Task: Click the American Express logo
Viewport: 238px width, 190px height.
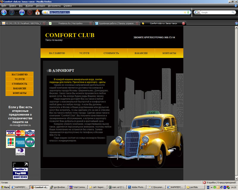Action: 20,142
